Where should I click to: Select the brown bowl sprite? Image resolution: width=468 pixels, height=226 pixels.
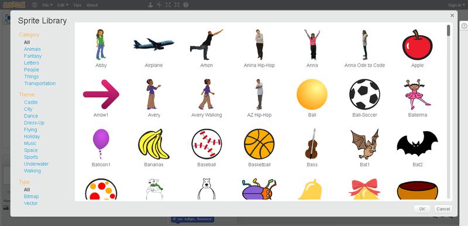click(x=417, y=190)
